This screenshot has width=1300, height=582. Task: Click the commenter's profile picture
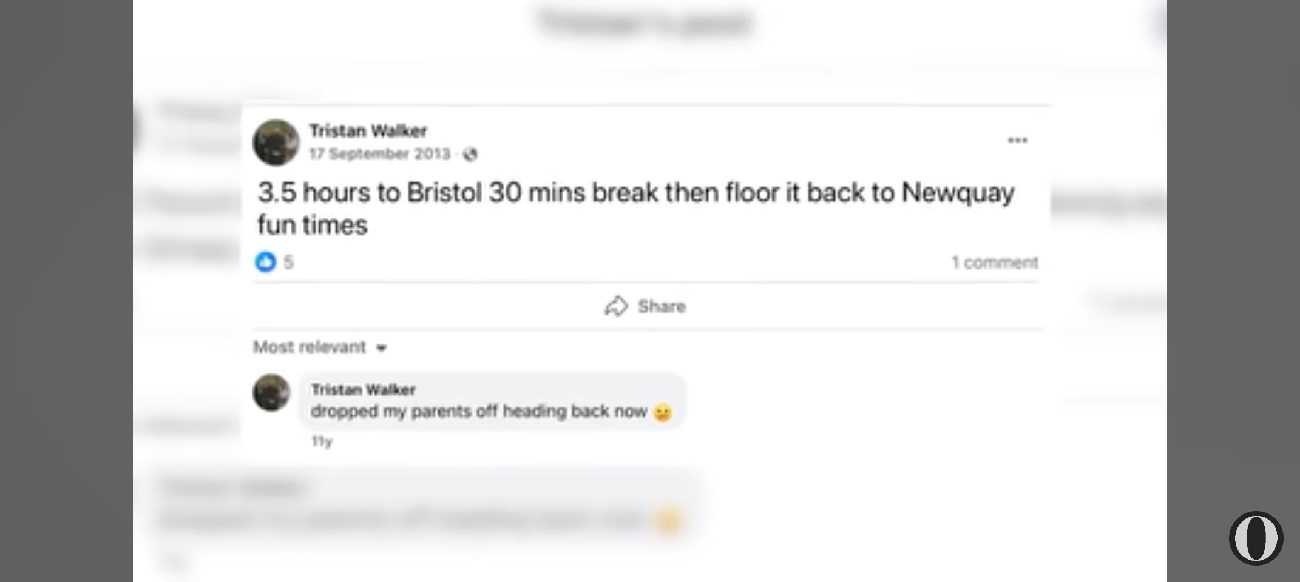pos(271,392)
